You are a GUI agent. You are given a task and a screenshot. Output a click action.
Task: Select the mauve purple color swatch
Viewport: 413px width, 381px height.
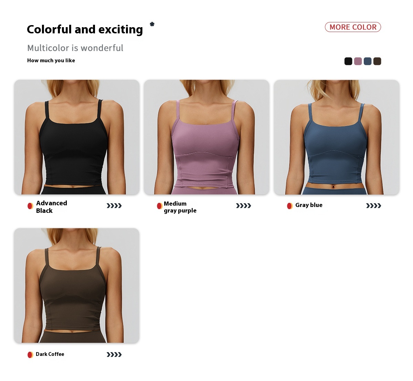pyautogui.click(x=358, y=61)
